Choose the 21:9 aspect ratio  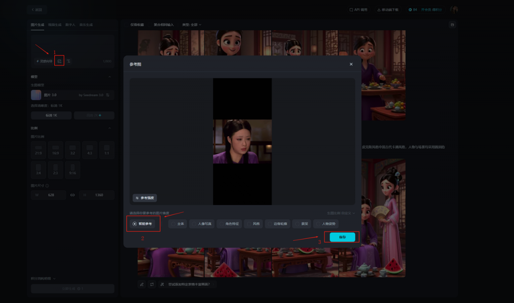tap(38, 150)
